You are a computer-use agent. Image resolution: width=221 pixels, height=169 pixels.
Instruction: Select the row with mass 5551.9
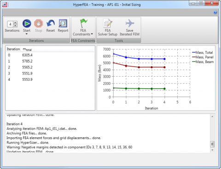[x=50, y=73]
